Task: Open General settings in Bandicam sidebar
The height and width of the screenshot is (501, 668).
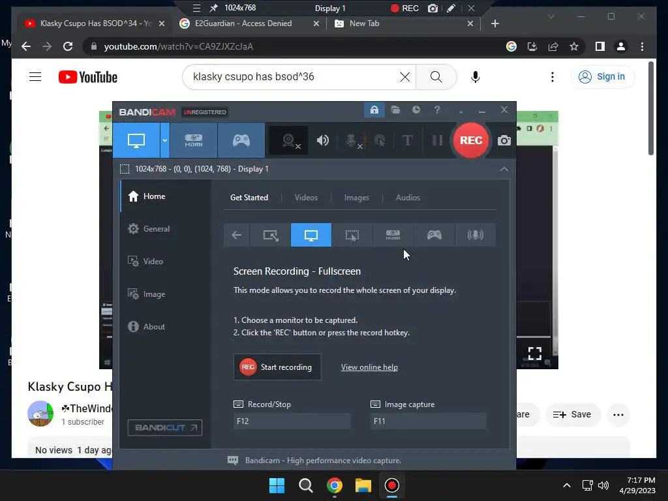Action: point(165,229)
